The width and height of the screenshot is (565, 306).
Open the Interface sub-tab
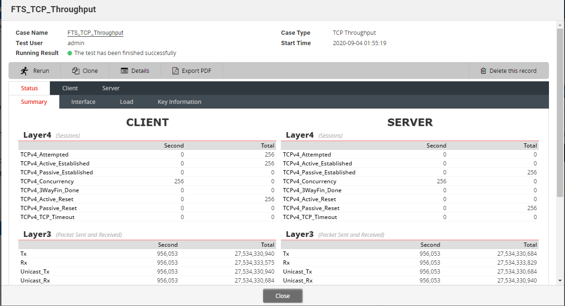(x=83, y=102)
